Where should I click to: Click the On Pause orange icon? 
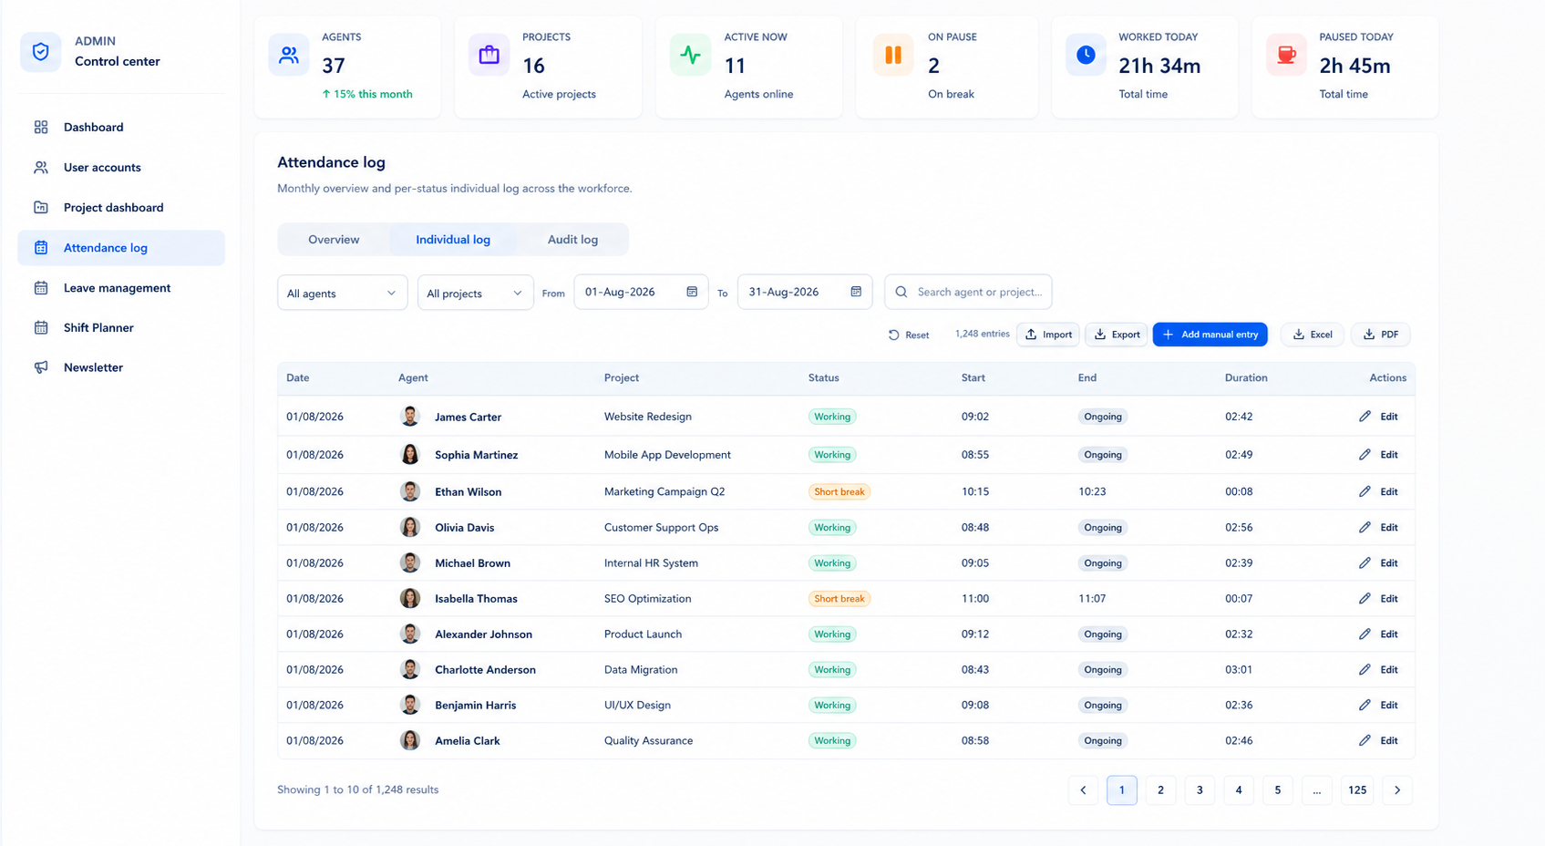tap(893, 55)
